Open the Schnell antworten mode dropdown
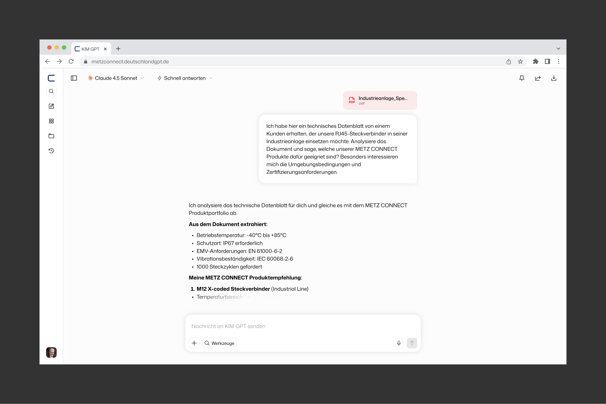The width and height of the screenshot is (606, 404). [185, 78]
